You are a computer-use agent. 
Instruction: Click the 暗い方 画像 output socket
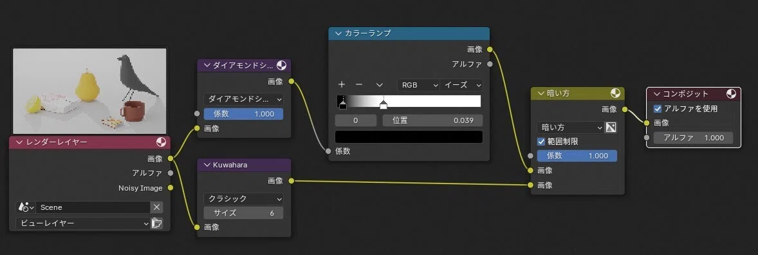click(625, 109)
